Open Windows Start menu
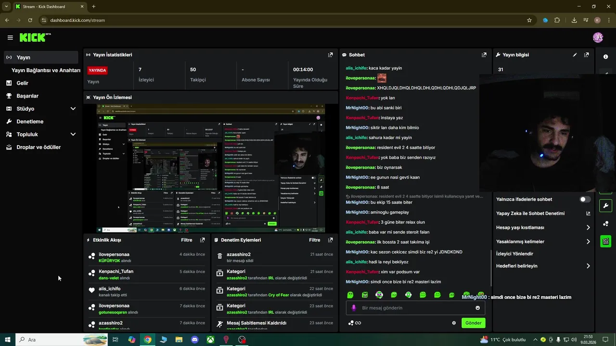Screen dimensions: 616x346 point(8,340)
